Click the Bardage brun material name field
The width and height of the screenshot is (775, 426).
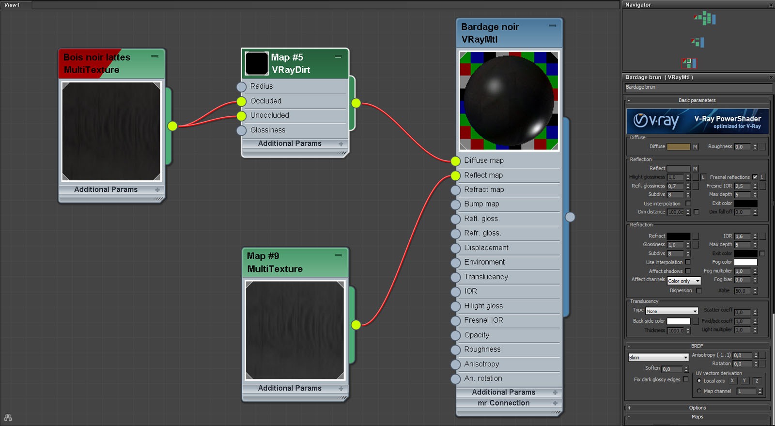point(698,87)
